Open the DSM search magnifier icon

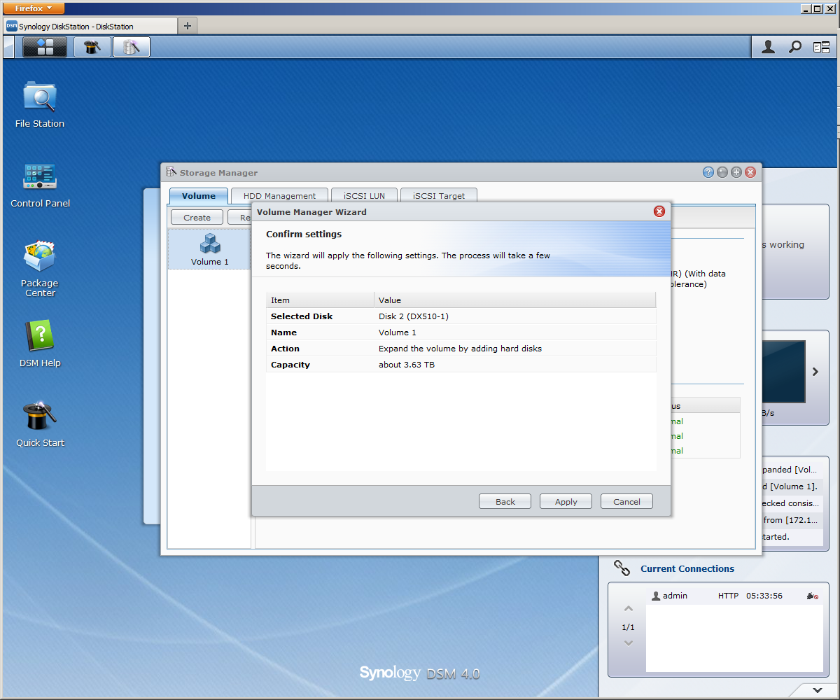click(795, 47)
